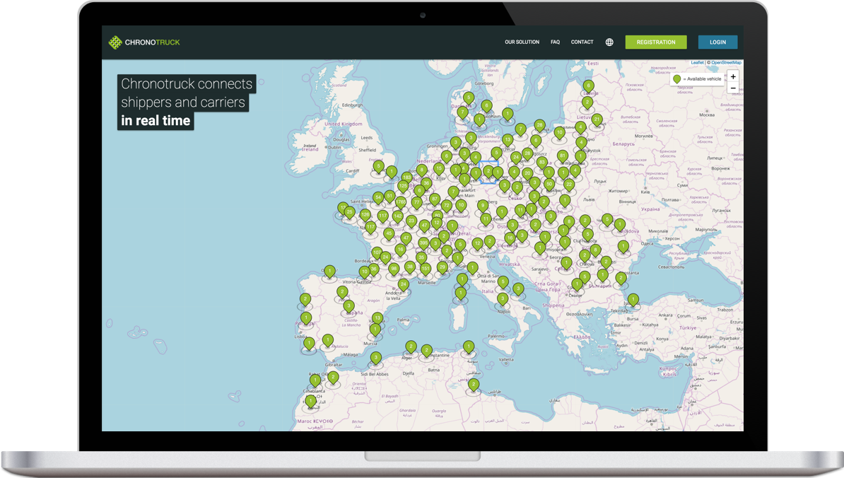
Task: Click the Chronotruck logo in the header
Action: click(x=144, y=42)
